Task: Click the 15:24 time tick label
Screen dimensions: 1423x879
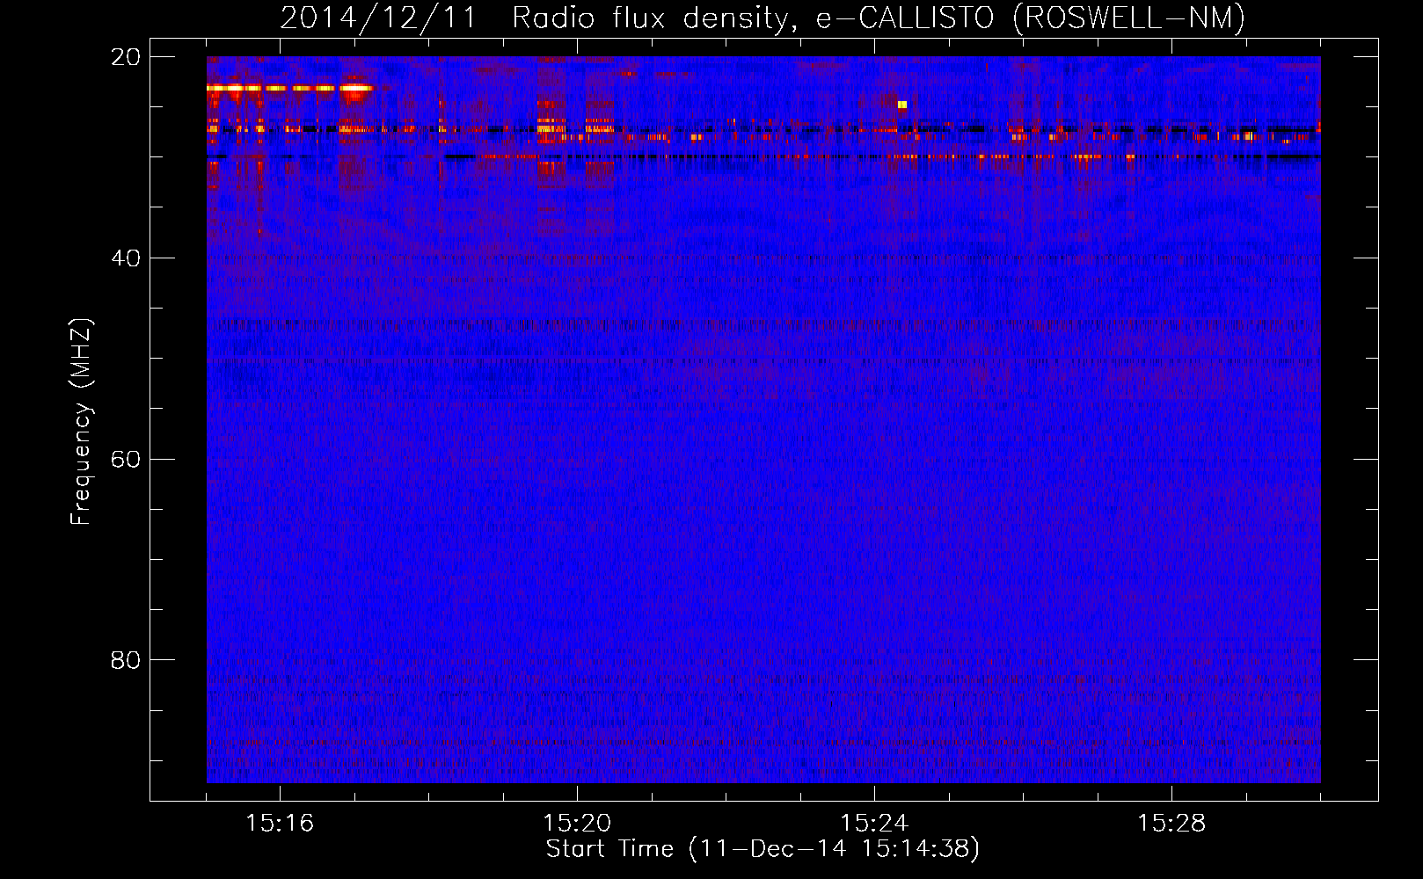Action: (874, 823)
